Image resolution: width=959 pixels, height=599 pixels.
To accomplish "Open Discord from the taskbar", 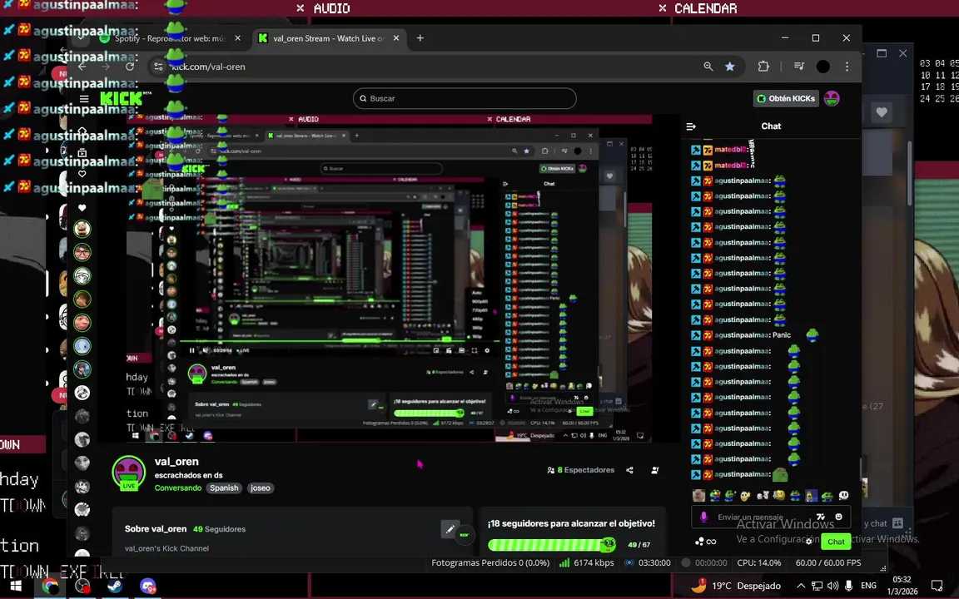I will pyautogui.click(x=147, y=587).
